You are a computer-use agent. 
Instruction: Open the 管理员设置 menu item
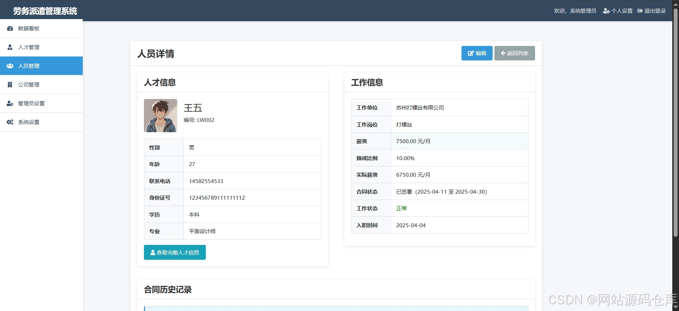pos(41,103)
